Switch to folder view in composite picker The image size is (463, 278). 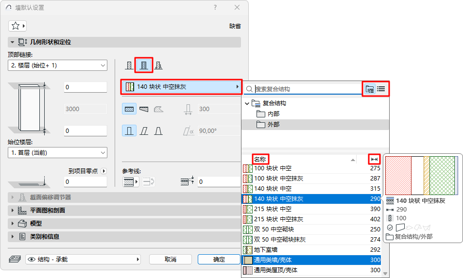pos(369,89)
